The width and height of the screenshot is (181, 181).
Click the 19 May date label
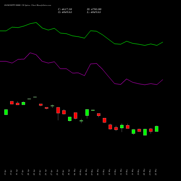pos(138,172)
